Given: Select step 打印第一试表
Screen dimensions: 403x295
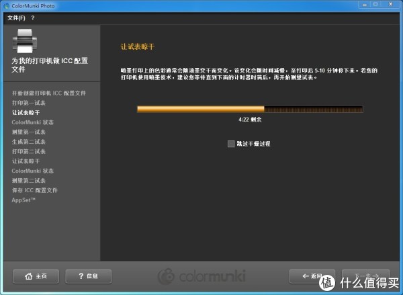Looking at the screenshot, I should pyautogui.click(x=29, y=103).
